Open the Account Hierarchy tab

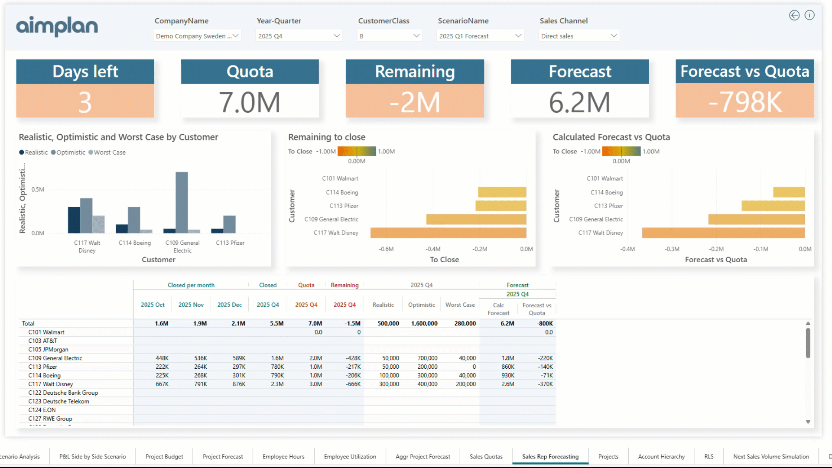(x=661, y=456)
